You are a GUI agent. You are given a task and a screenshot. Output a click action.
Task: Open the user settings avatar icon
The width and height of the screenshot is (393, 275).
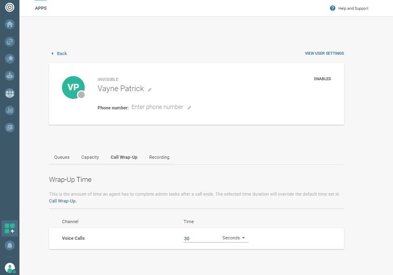(x=10, y=268)
